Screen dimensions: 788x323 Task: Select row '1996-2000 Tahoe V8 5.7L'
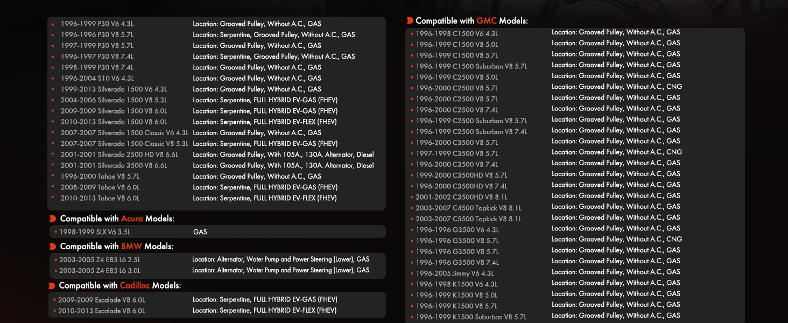100,177
